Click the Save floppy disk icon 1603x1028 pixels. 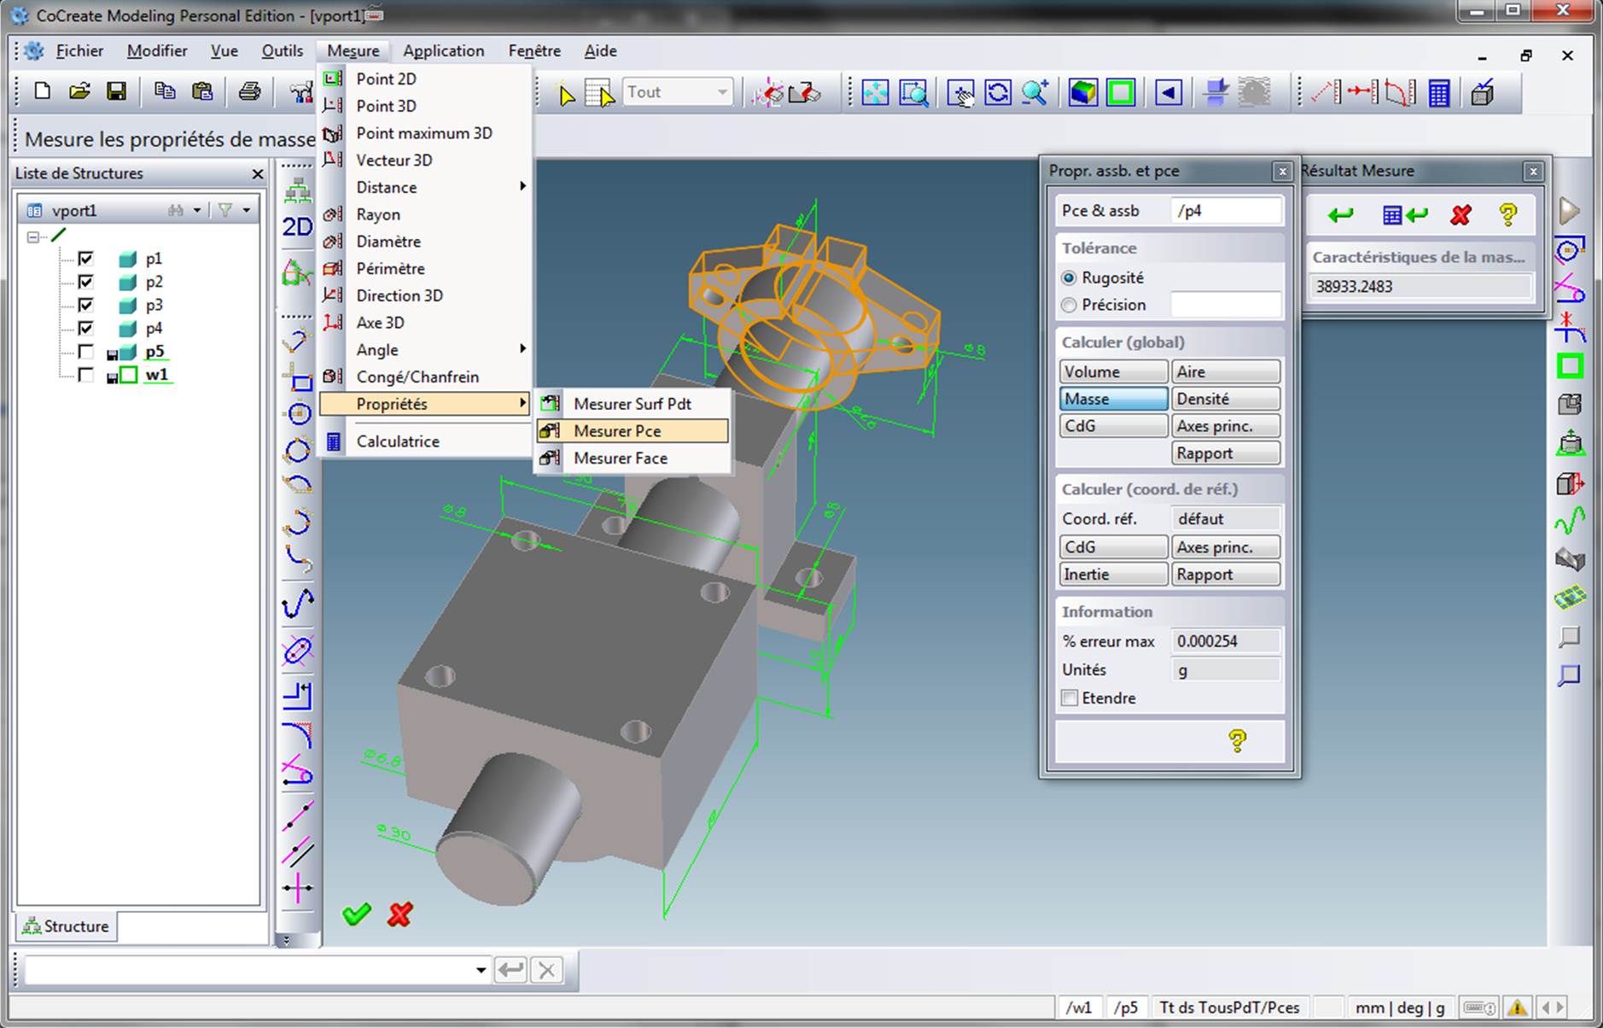click(117, 91)
